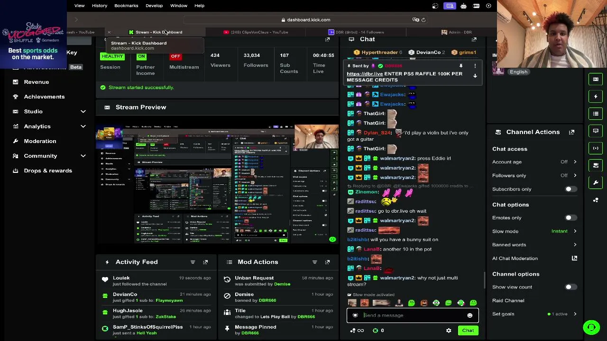Expand the Analytics sidebar menu
The height and width of the screenshot is (341, 607).
[x=83, y=126]
